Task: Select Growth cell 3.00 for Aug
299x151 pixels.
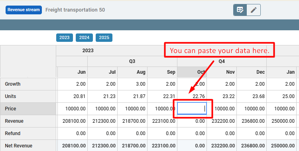Action: 132,84
